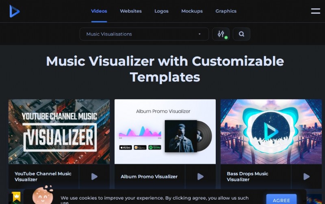Open the YouTube Channel Music Visualizer thumbnail
325x204 pixels.
59,132
